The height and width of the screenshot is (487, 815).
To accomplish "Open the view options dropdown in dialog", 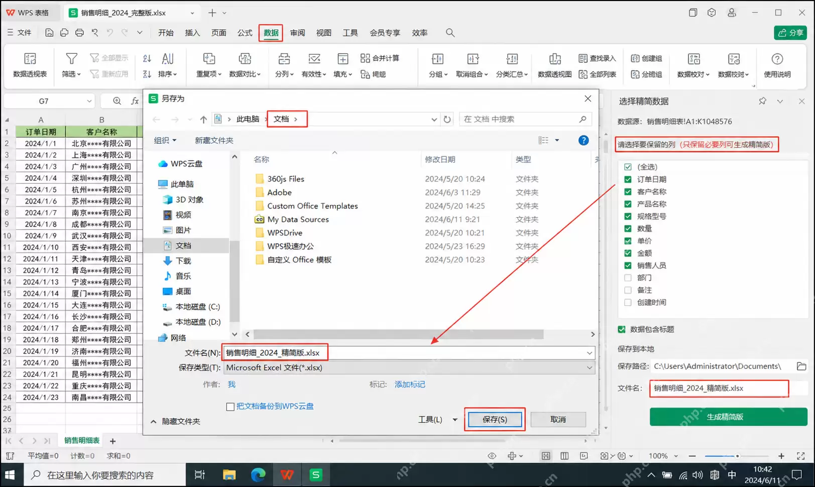I will [556, 140].
